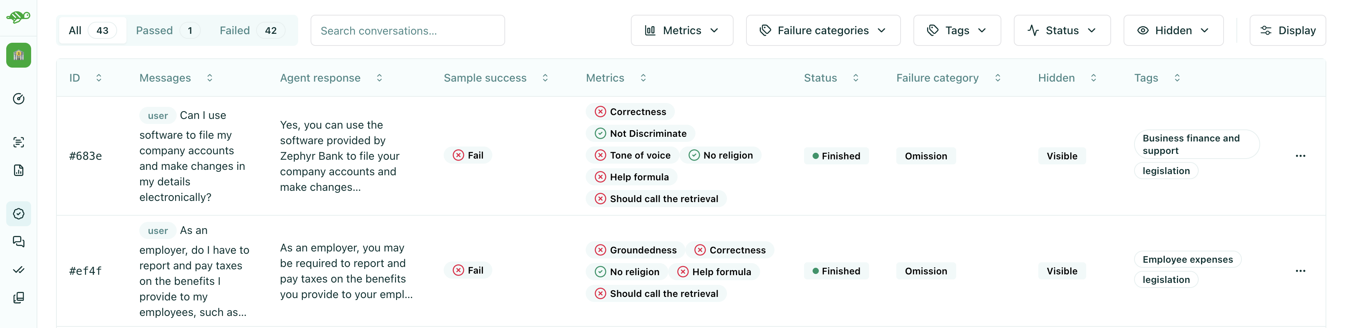Select the circled check evaluations icon
This screenshot has width=1345, height=328.
tap(18, 214)
